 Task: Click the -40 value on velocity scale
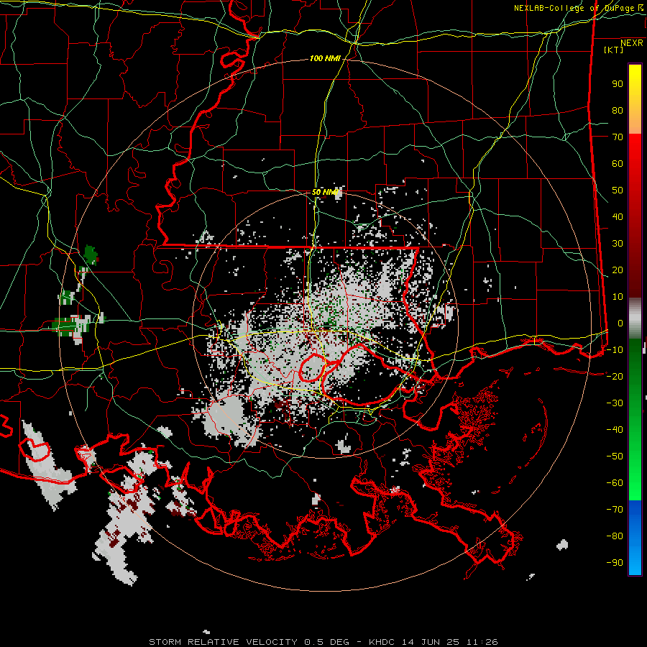coord(615,430)
